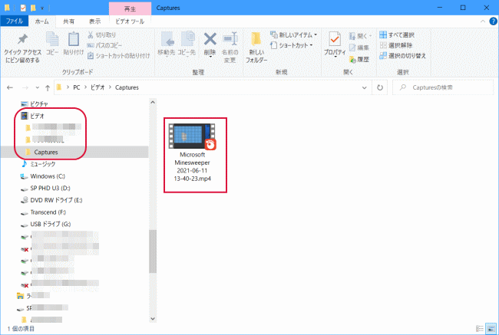Open New item (新しいアイテム) dropdown
The width and height of the screenshot is (499, 335).
[293, 34]
